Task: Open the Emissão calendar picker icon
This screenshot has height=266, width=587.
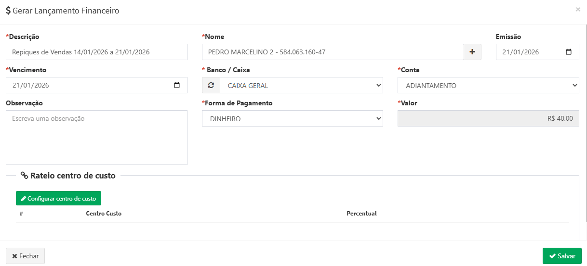Action: tap(569, 52)
